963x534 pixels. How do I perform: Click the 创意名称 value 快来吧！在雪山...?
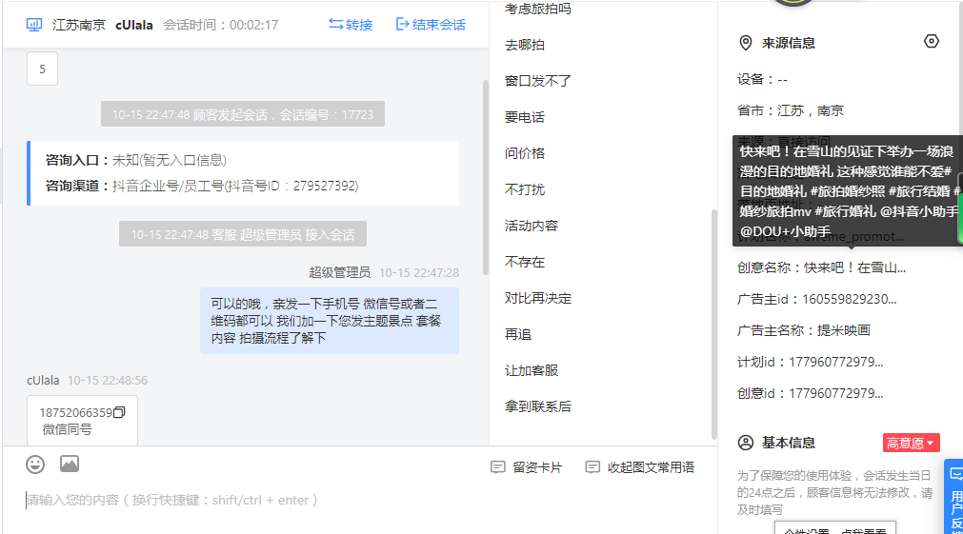click(855, 268)
